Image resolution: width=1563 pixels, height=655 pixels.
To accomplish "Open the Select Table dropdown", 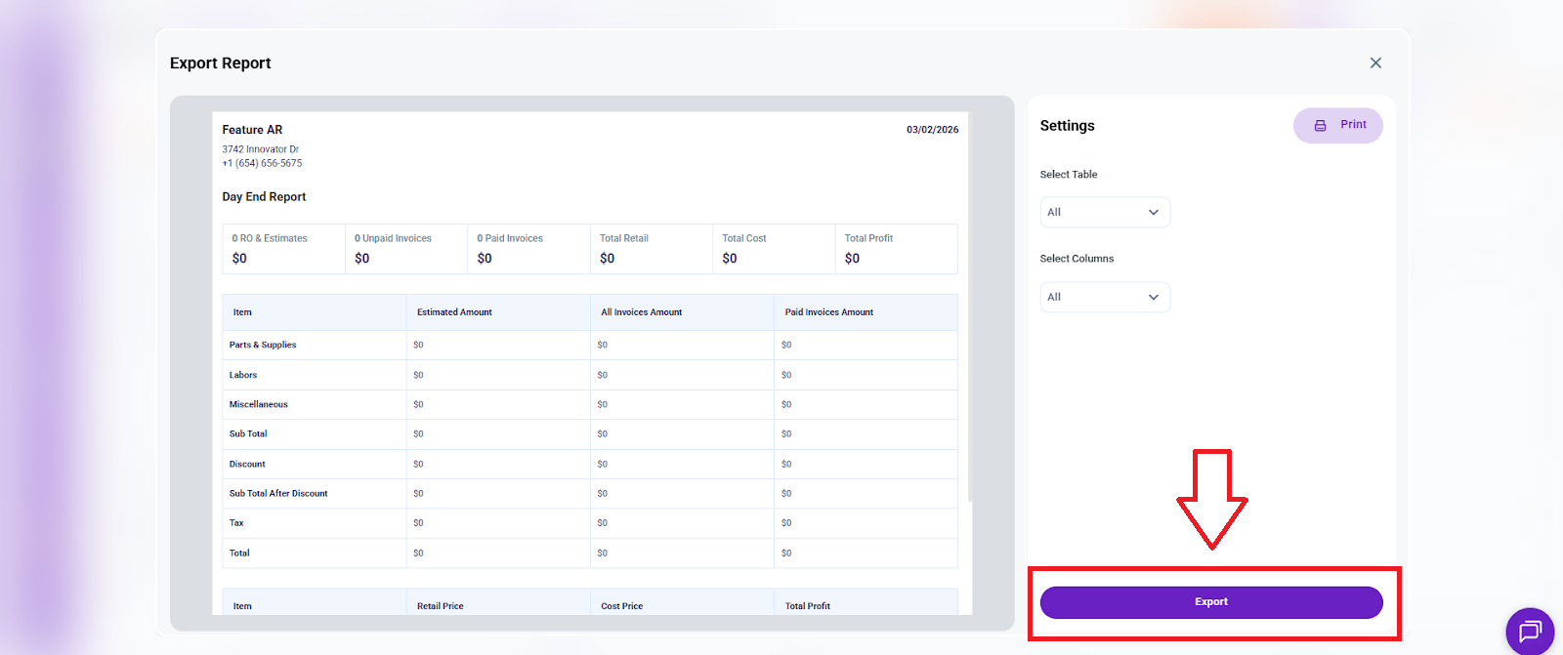I will (x=1104, y=212).
